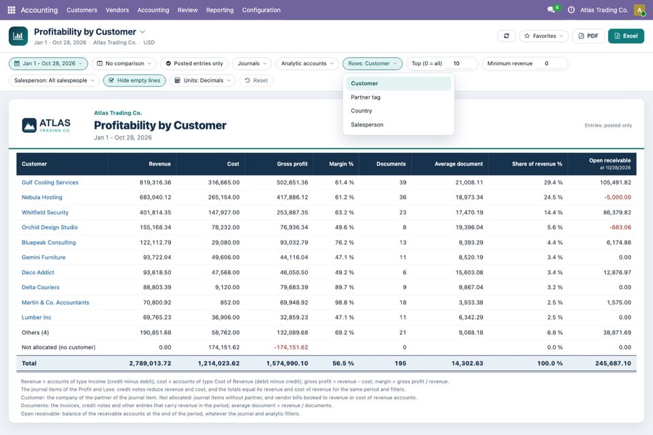
Task: Select Salesperson in the rows menu
Action: pos(398,125)
